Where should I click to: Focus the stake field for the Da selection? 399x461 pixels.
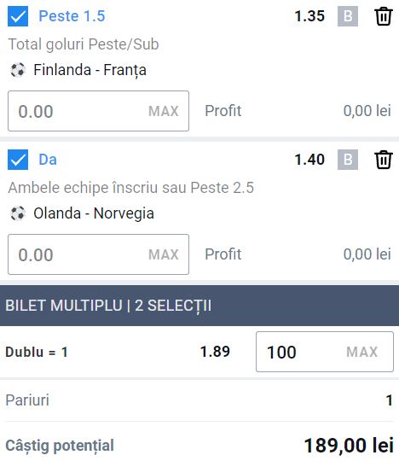pyautogui.click(x=98, y=254)
